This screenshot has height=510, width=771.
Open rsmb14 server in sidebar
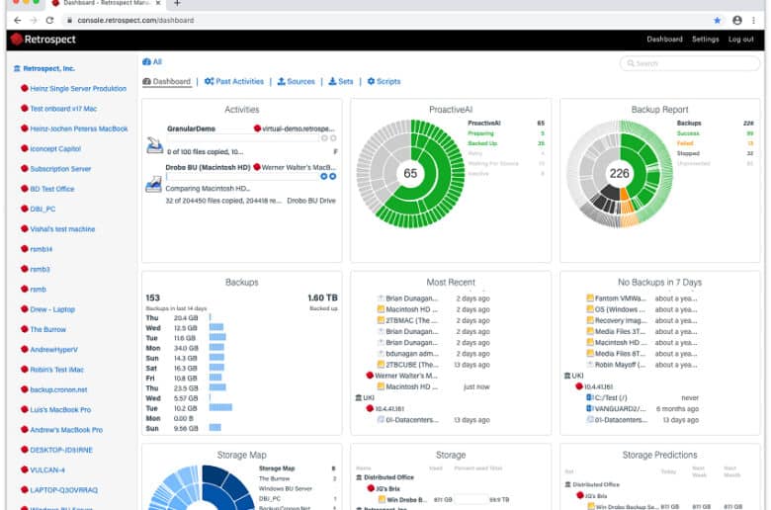click(x=42, y=249)
